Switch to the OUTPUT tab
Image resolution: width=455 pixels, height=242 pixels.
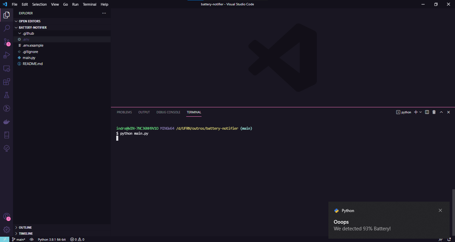pyautogui.click(x=144, y=112)
